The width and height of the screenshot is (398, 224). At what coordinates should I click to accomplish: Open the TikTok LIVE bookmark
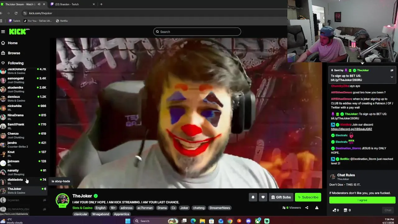[x=37, y=21]
